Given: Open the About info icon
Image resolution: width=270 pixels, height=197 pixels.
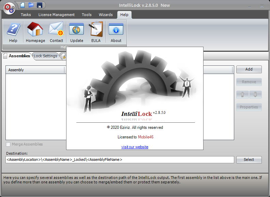Looking at the screenshot, I should pyautogui.click(x=116, y=32).
